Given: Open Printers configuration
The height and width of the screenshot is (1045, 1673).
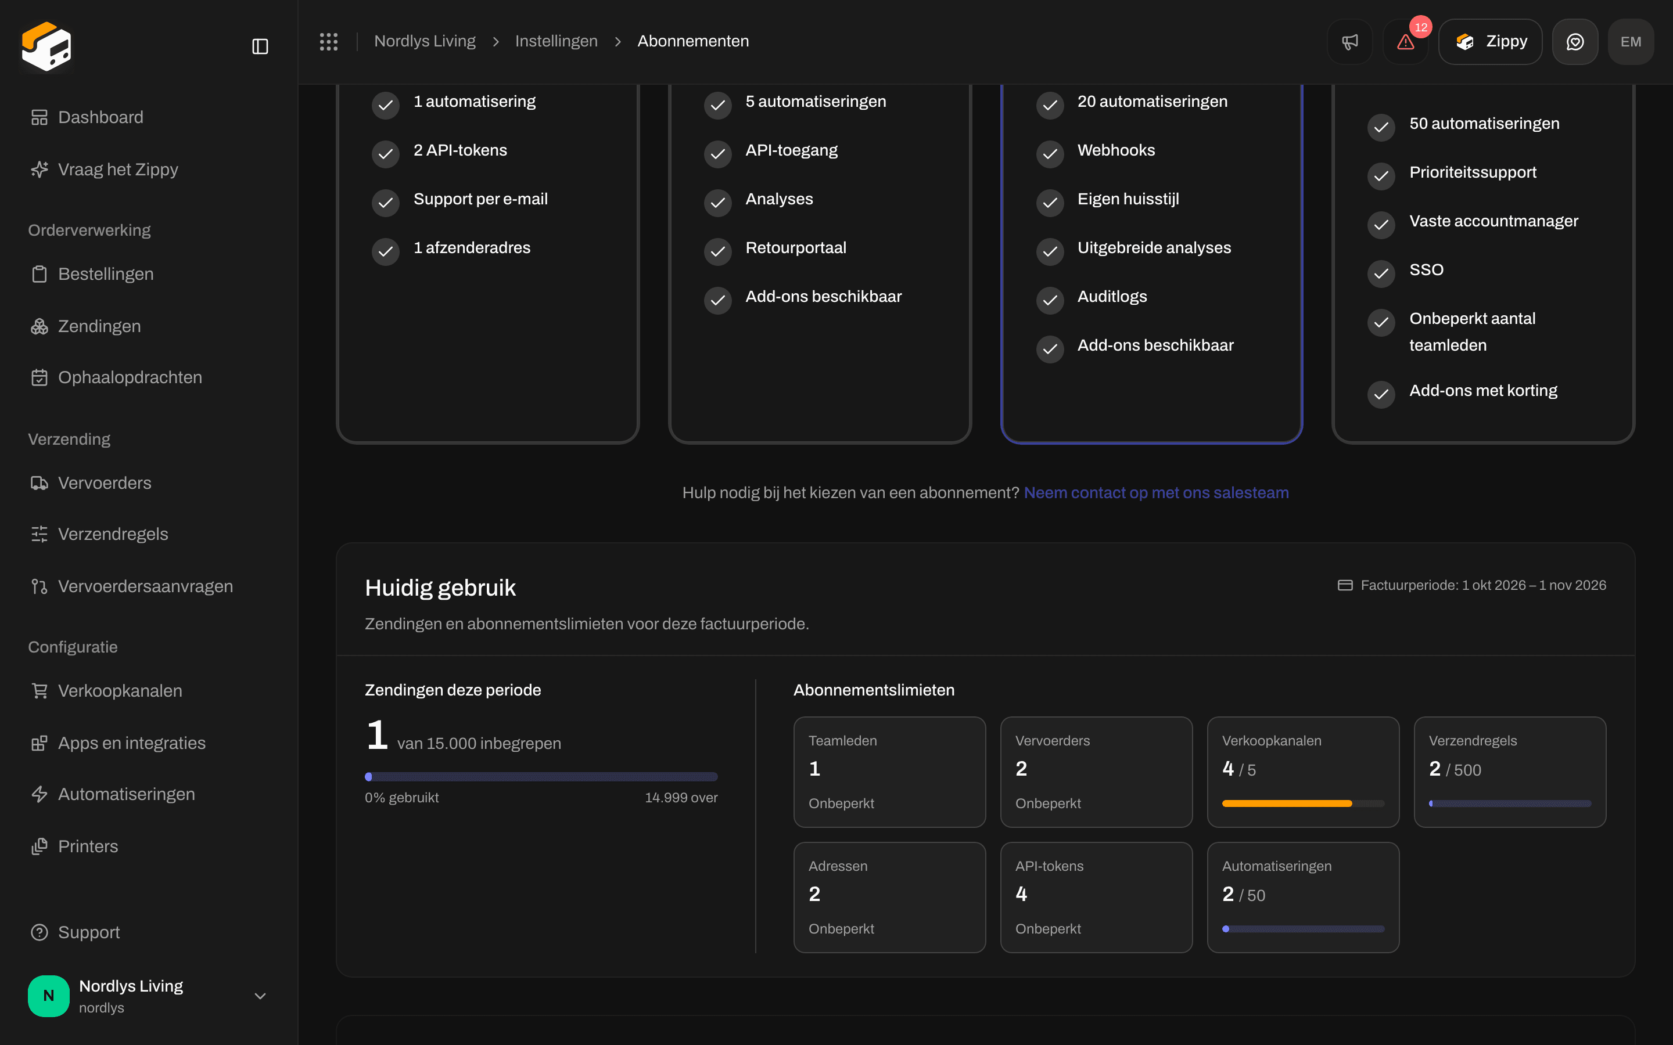Looking at the screenshot, I should point(149,846).
